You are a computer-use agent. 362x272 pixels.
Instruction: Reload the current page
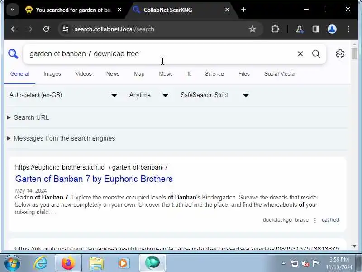coord(46,29)
